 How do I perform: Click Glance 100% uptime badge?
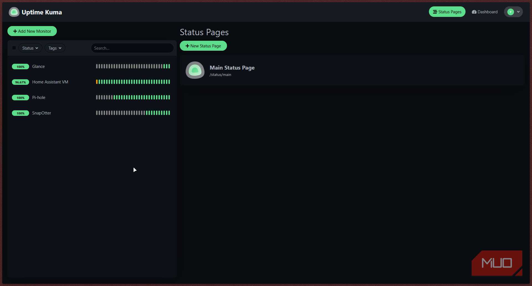(x=21, y=67)
